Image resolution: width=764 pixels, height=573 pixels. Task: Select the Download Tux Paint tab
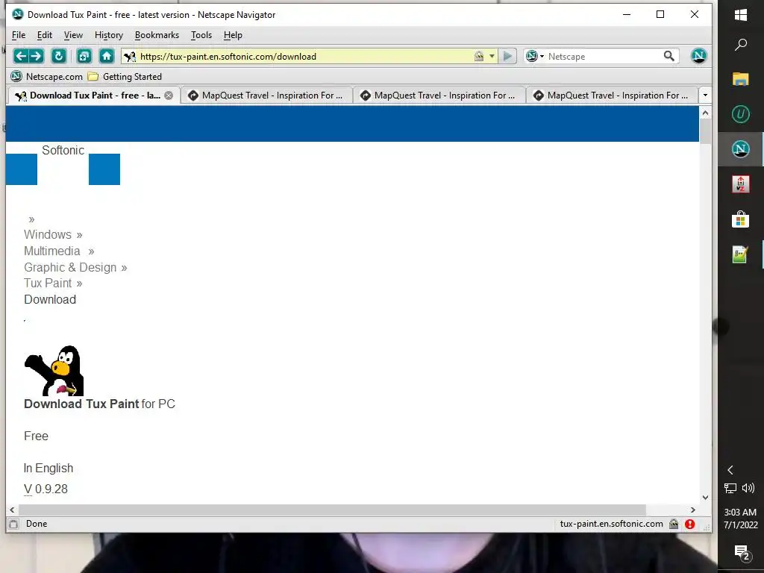[94, 95]
